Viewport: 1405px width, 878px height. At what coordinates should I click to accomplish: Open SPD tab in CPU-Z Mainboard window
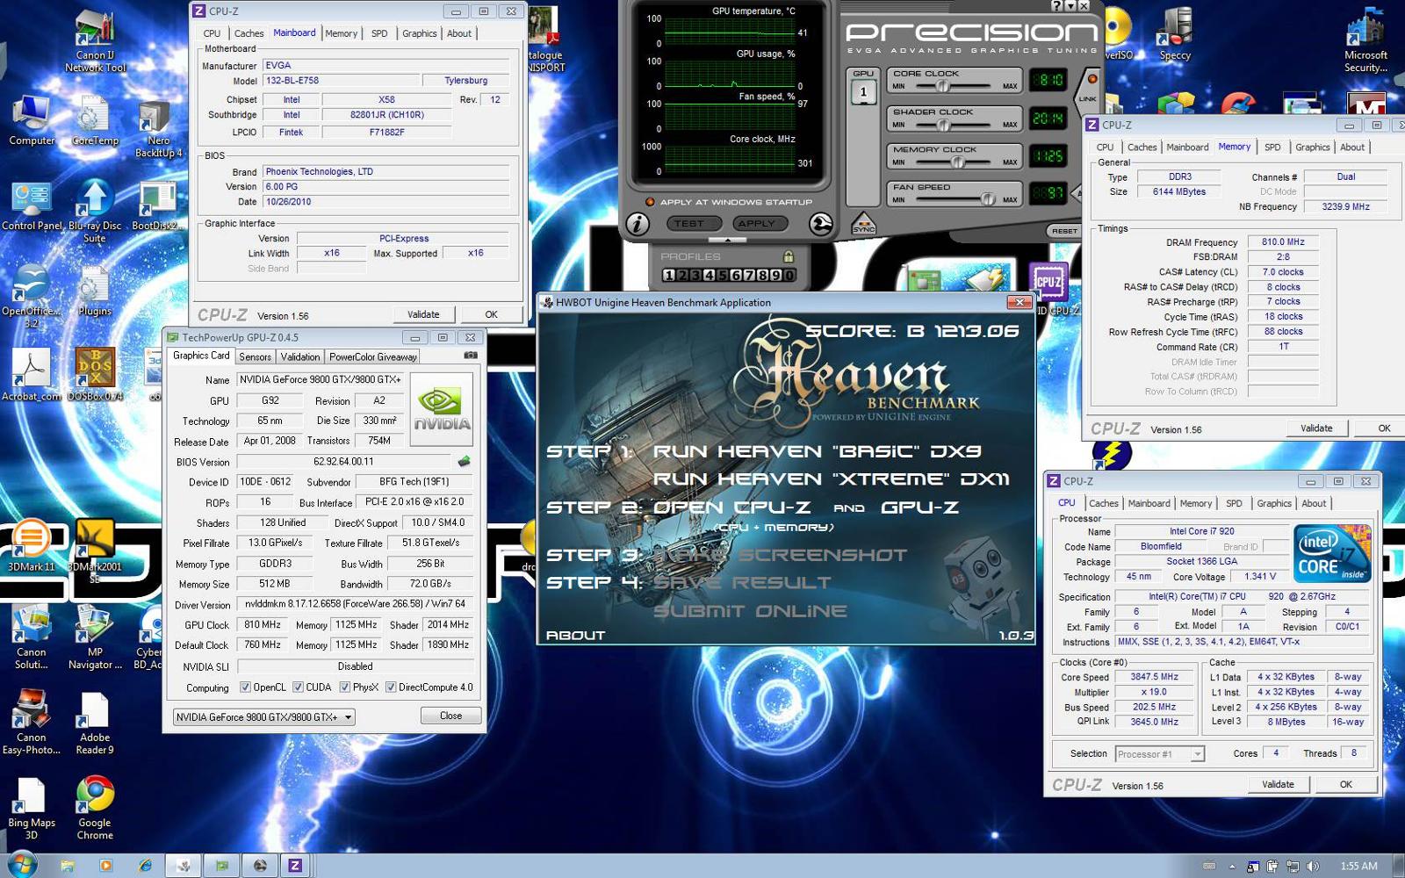click(379, 33)
